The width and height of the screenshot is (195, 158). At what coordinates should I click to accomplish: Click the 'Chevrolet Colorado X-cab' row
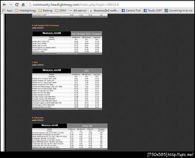point(70,133)
